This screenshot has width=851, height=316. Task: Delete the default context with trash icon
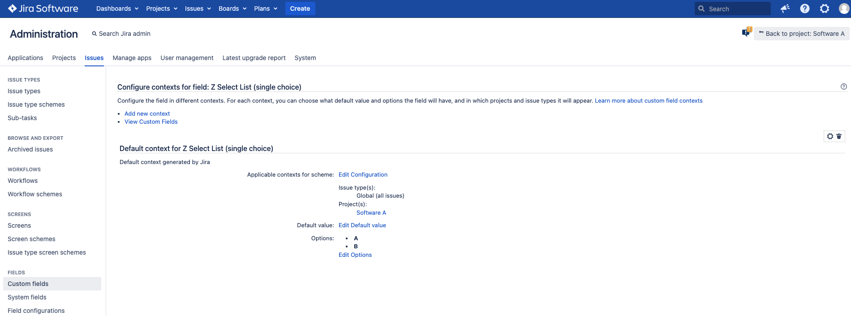(x=839, y=136)
